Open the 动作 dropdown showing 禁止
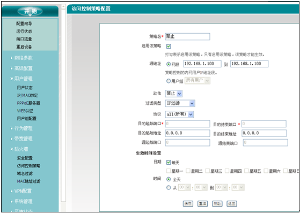 [174, 94]
